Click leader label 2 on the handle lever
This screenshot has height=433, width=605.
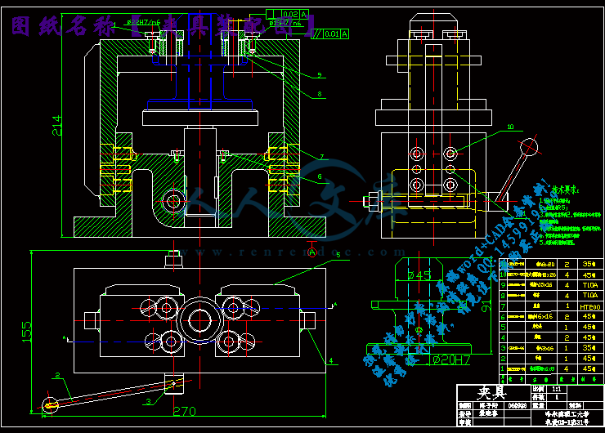tap(57, 375)
